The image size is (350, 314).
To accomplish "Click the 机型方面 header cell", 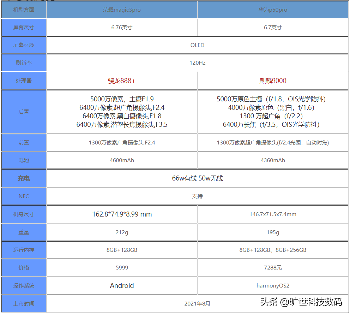I will pos(24,10).
